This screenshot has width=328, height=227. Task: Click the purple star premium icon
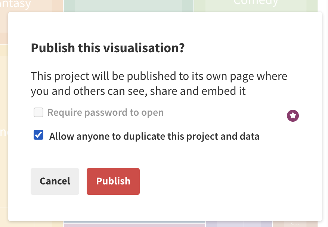pos(293,116)
